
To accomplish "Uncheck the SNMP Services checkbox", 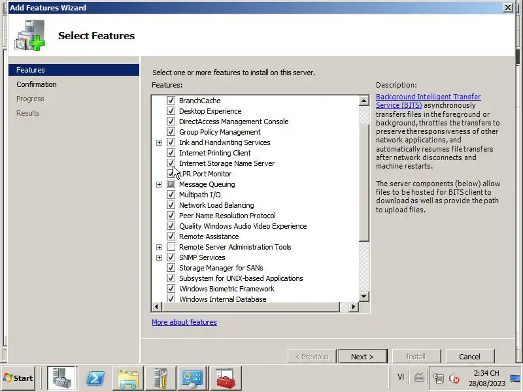I will [x=171, y=257].
